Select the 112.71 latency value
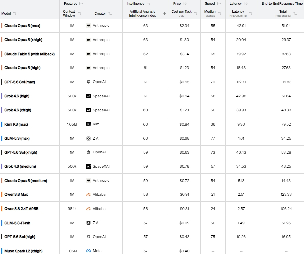Viewport: 304px width, 255px height. (241, 82)
